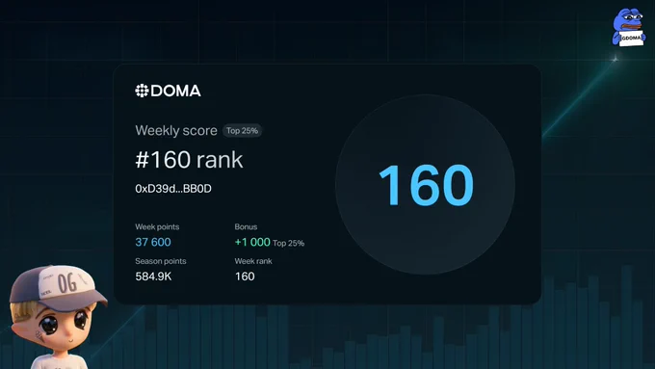The width and height of the screenshot is (655, 369).
Task: Click the +1 000 bonus value
Action: (x=252, y=243)
